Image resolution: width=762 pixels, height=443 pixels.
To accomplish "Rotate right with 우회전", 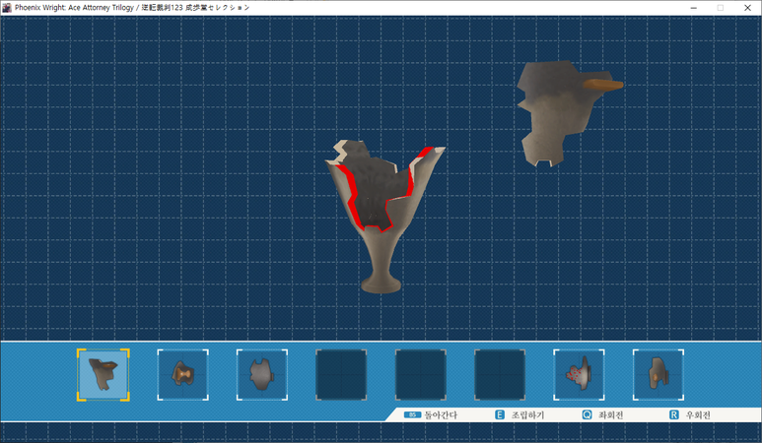I will coord(698,414).
